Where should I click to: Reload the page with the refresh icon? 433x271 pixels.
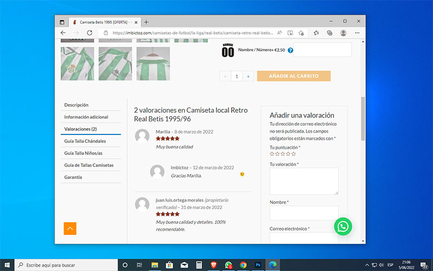tap(89, 33)
